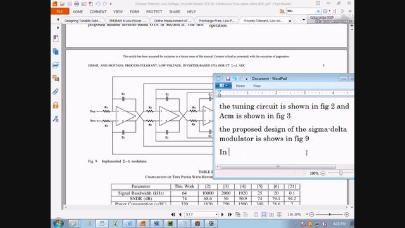Open the Bookmarks panel in Foxit sidebar
Screen dimensions: 405x228
pyautogui.click(x=56, y=38)
